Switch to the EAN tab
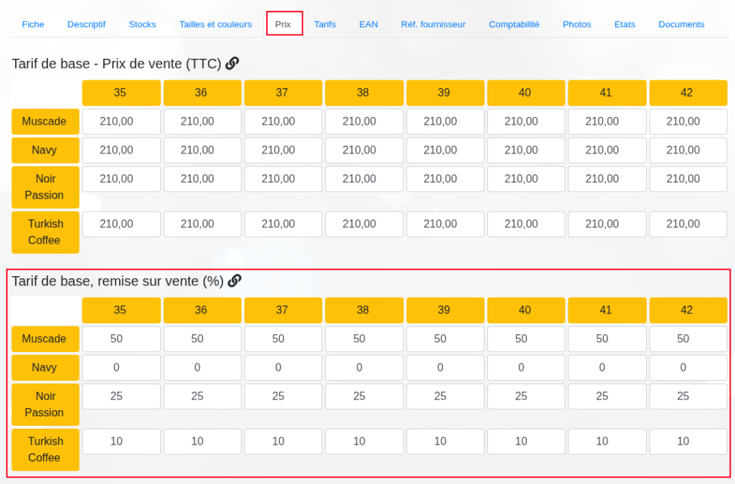Screen dimensions: 735x484 click(x=368, y=24)
